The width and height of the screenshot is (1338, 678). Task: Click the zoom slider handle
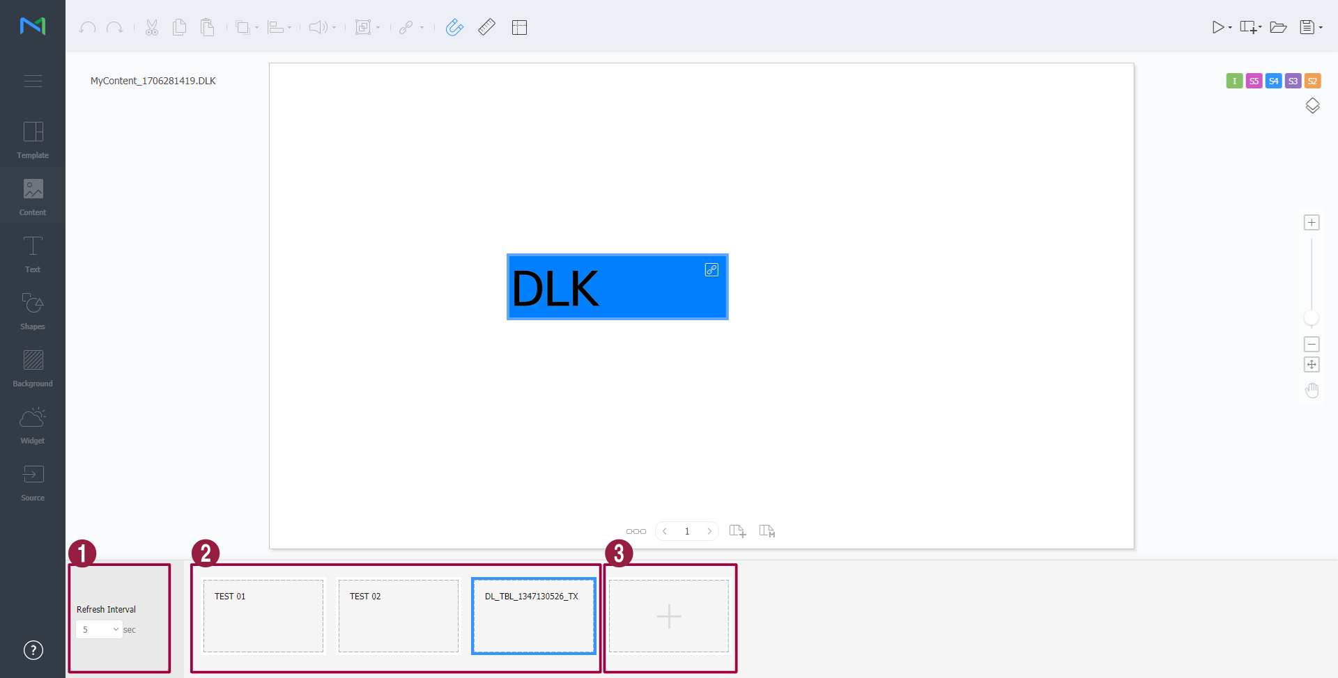click(1312, 319)
